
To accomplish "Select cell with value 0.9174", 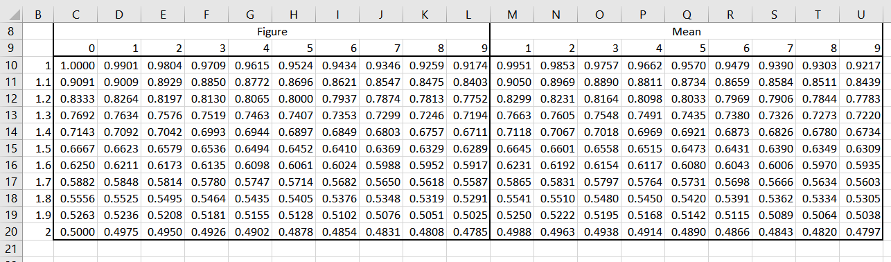I will tap(468, 66).
